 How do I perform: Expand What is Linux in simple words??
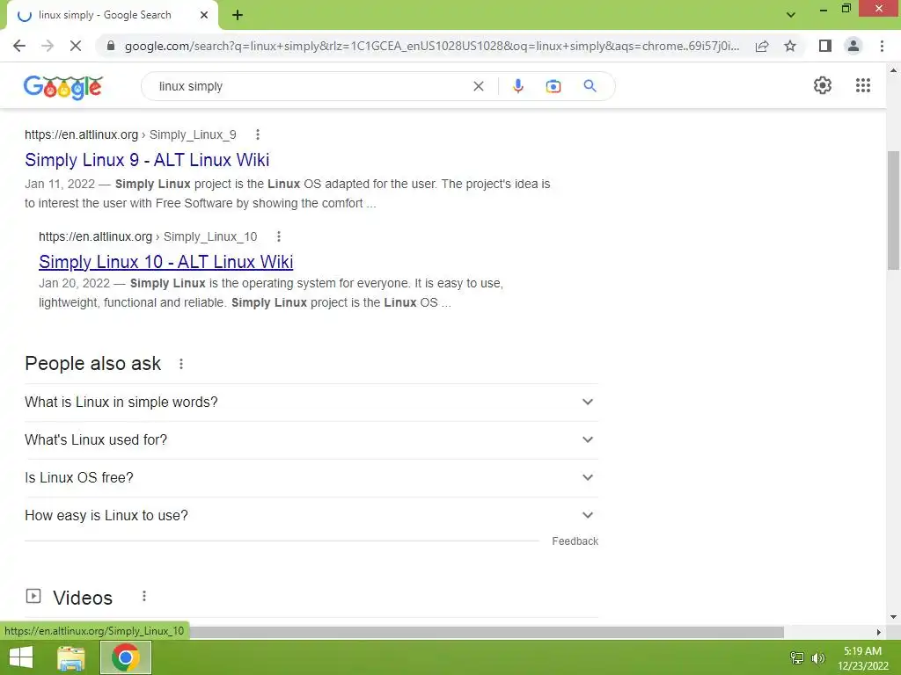coord(311,402)
